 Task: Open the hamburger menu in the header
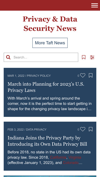coord(95,5)
